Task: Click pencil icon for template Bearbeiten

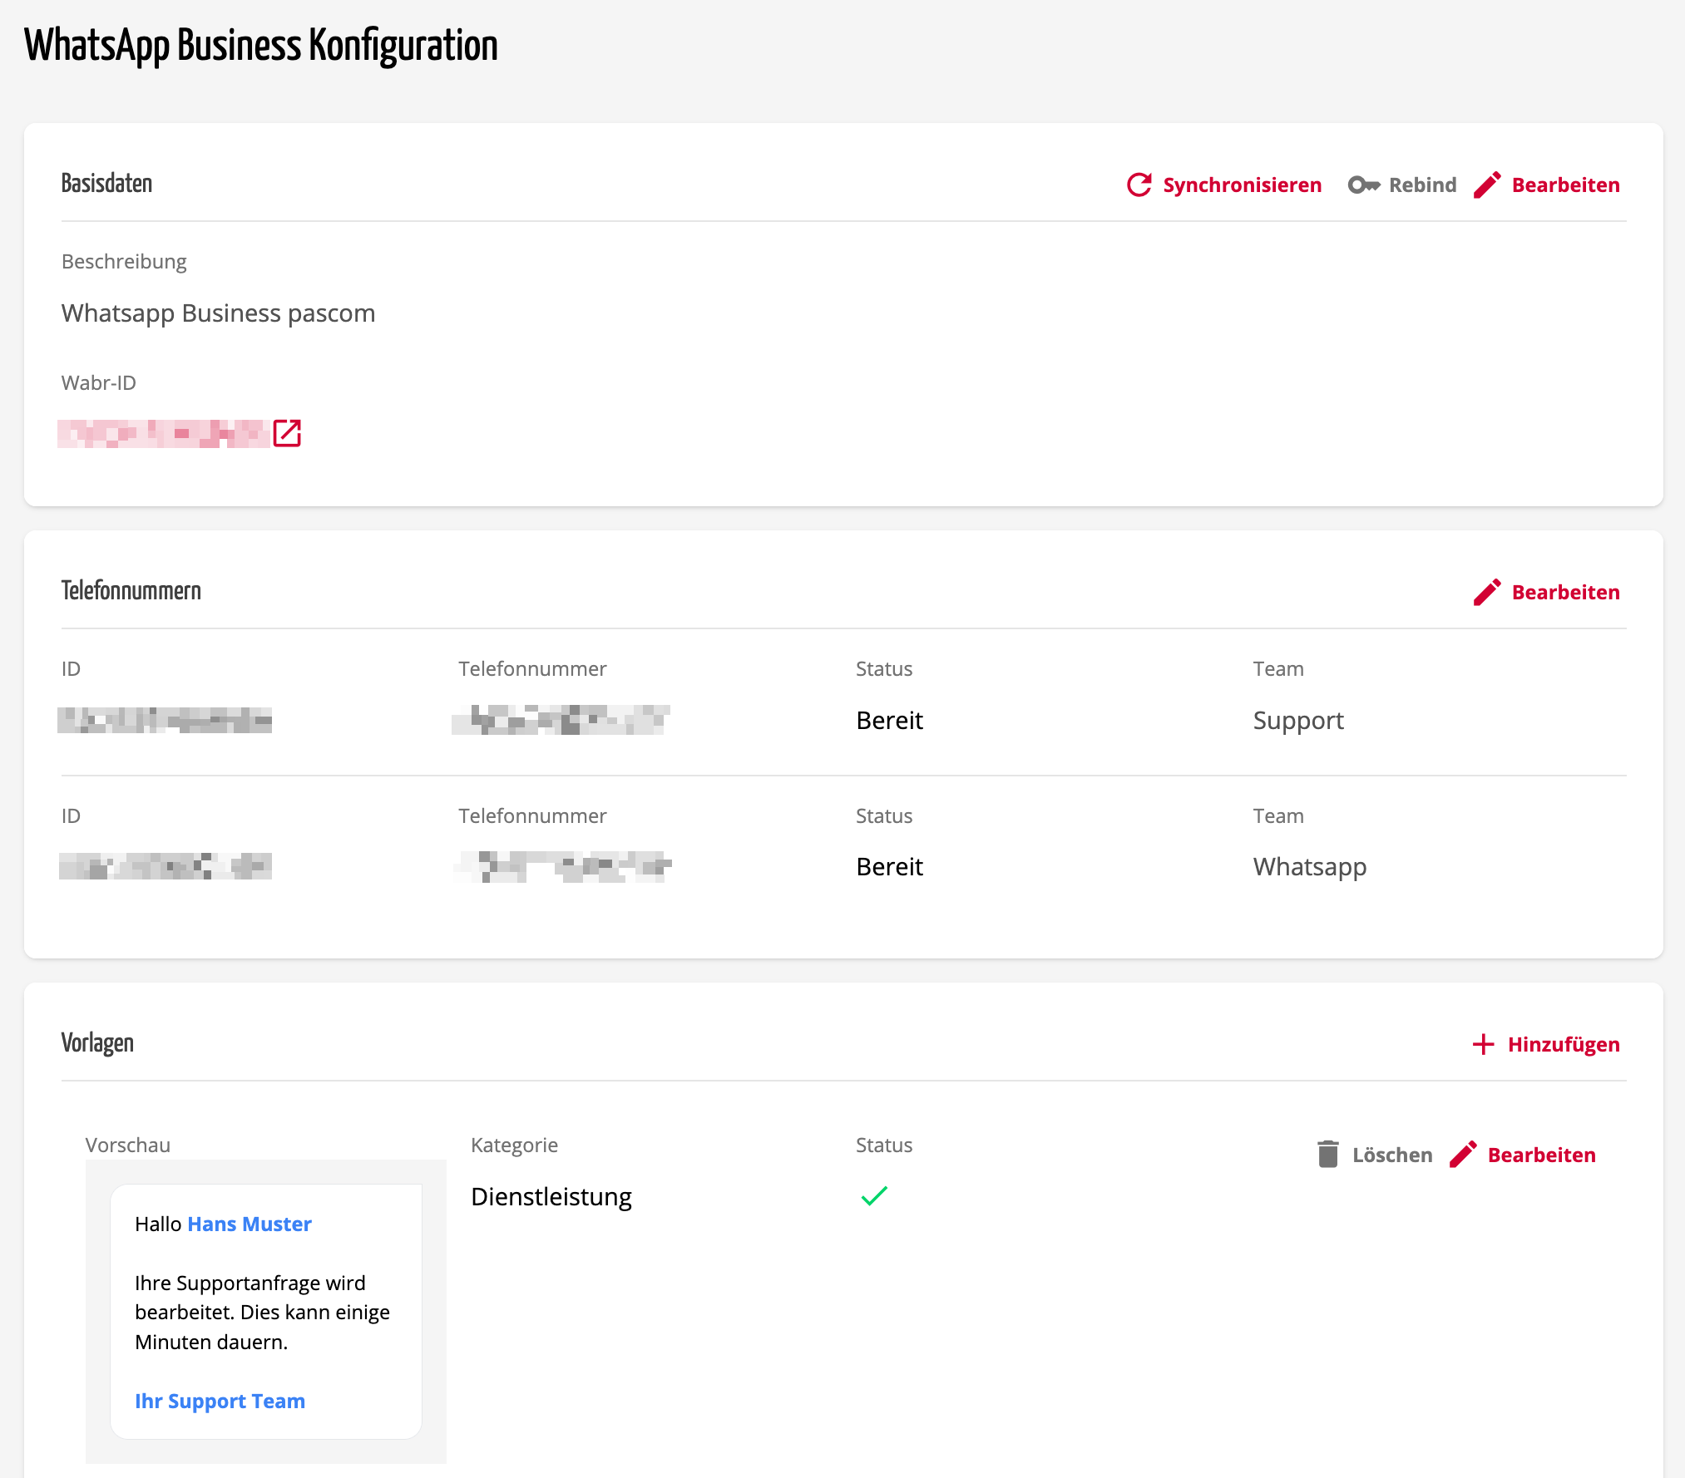Action: pos(1463,1155)
